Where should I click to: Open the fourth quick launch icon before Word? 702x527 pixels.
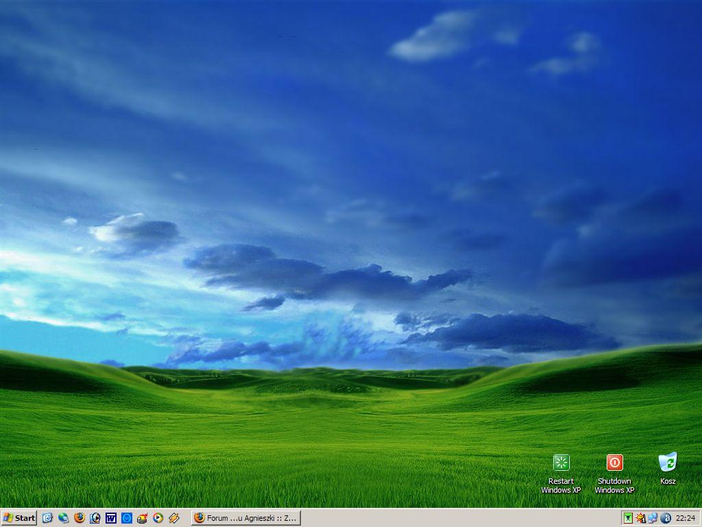[x=95, y=518]
